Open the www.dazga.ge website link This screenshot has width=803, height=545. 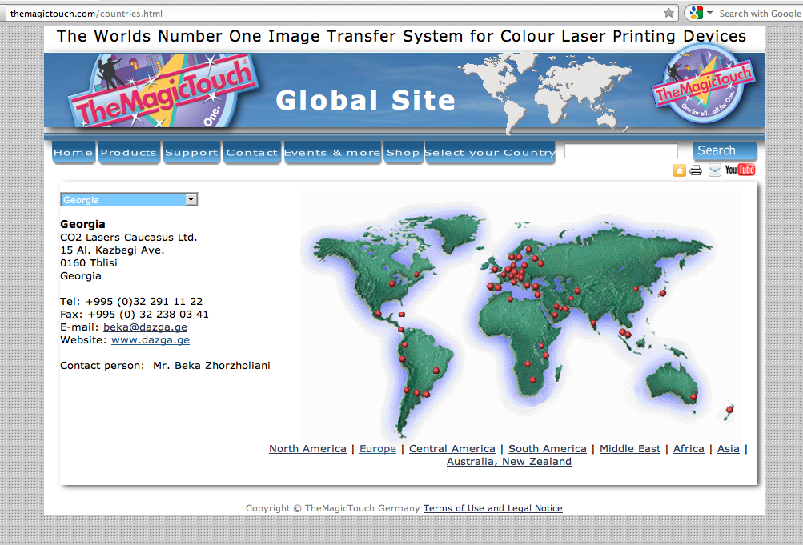pyautogui.click(x=151, y=340)
